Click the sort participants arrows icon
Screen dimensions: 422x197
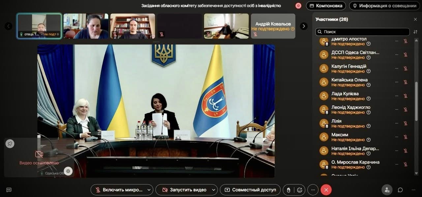415,32
